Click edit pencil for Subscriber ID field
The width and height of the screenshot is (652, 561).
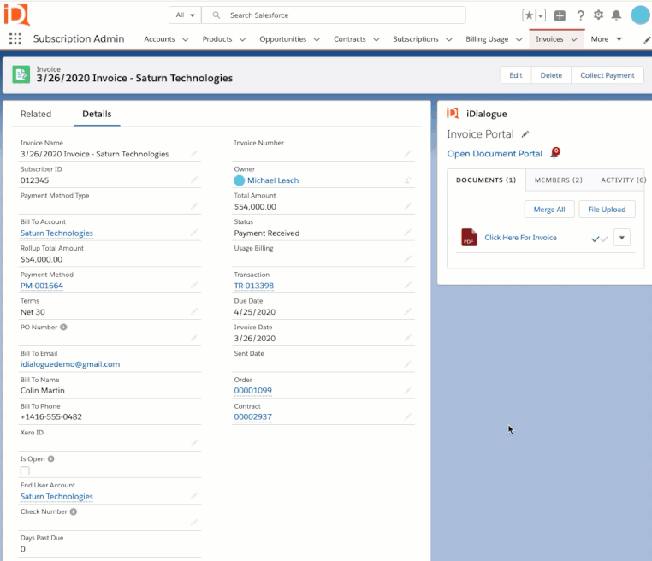194,180
